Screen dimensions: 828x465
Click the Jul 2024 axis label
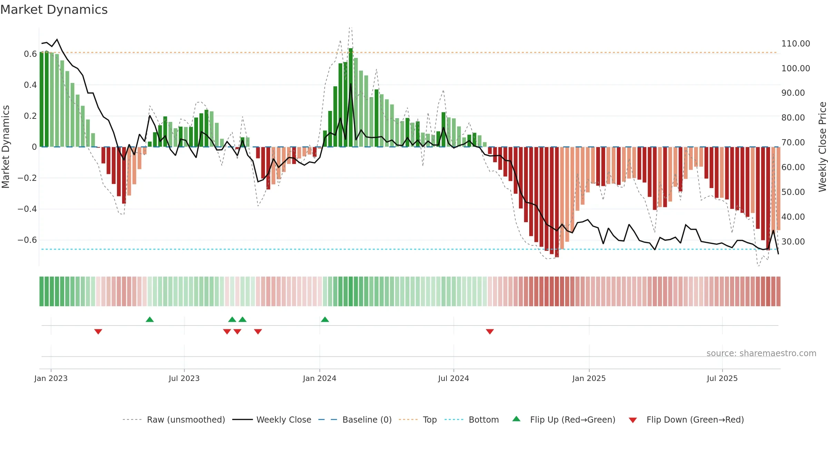pos(454,378)
